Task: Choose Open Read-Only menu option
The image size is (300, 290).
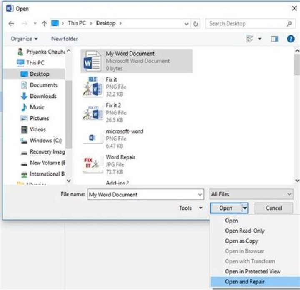Action: tap(245, 231)
